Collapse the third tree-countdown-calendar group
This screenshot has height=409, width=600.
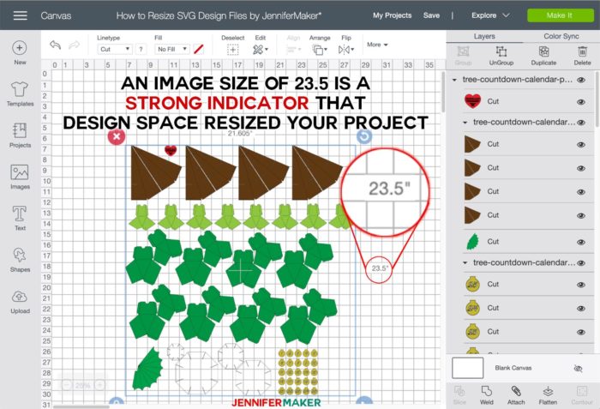click(465, 262)
